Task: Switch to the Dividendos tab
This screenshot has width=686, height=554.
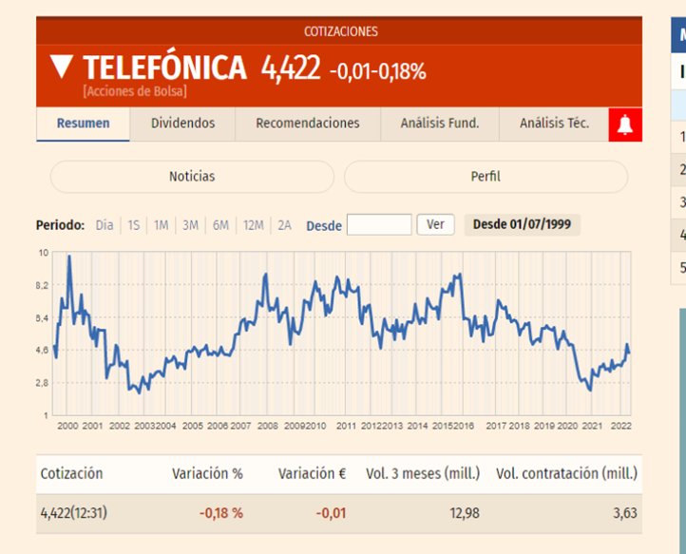Action: [x=182, y=124]
